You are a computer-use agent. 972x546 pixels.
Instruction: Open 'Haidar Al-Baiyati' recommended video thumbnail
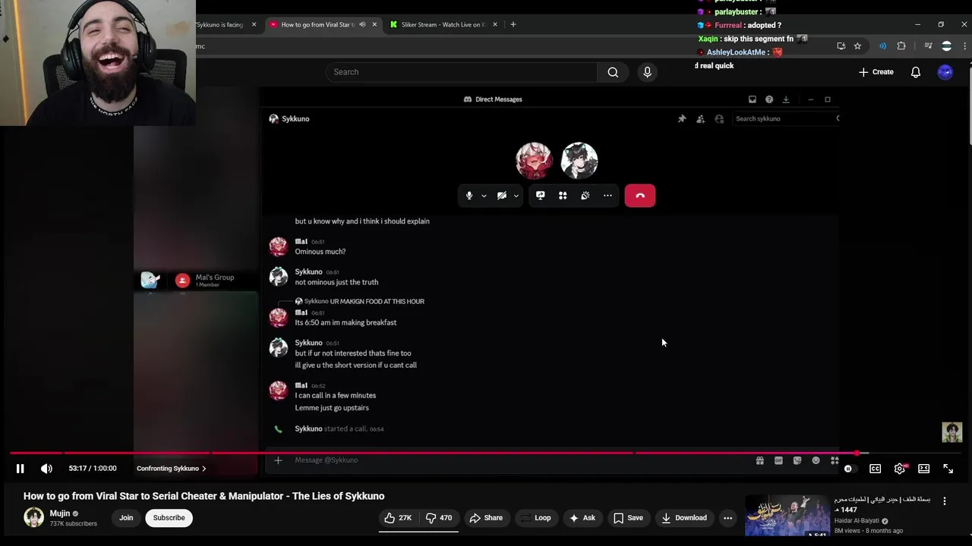787,516
